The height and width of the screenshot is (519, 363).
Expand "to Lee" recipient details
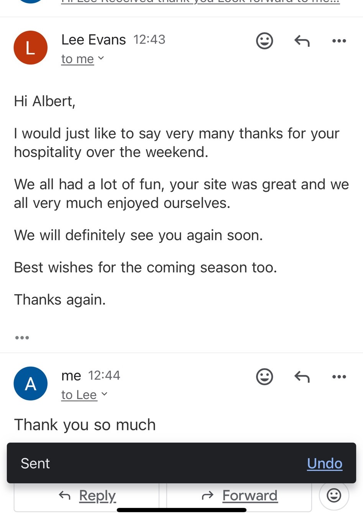click(84, 395)
